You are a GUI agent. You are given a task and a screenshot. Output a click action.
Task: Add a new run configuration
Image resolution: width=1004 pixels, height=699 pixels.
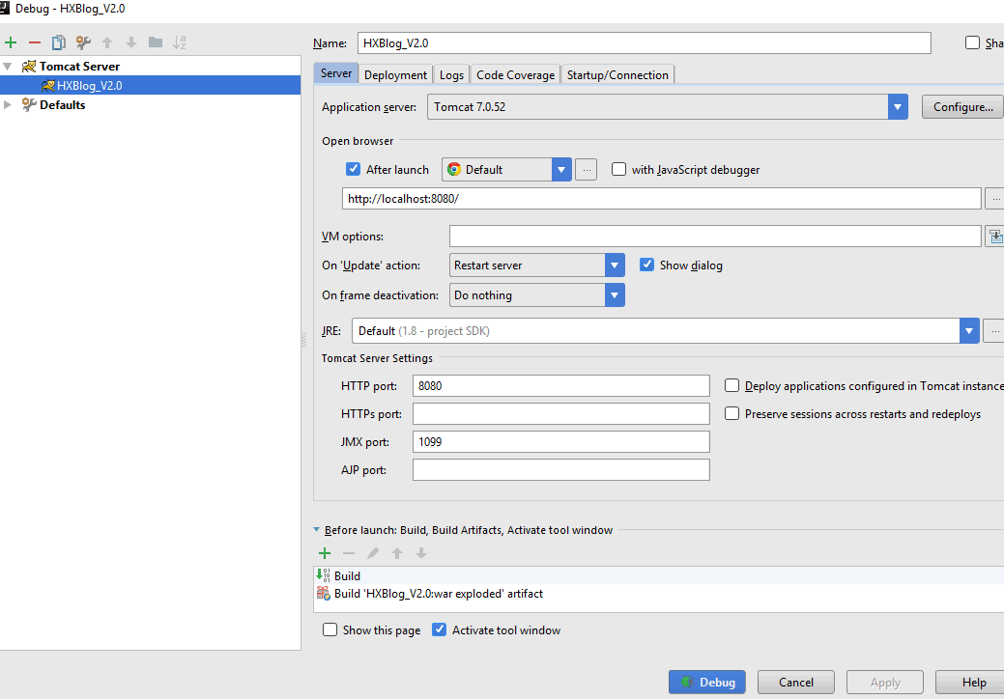point(11,42)
